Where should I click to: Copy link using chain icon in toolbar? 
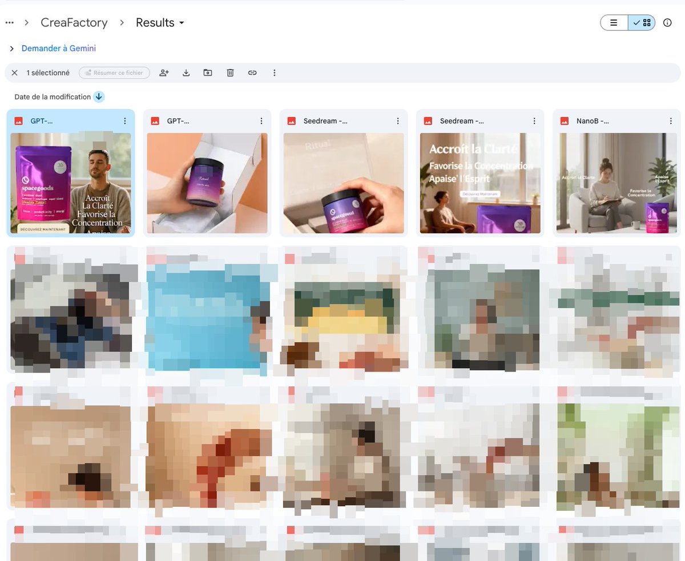click(x=252, y=73)
